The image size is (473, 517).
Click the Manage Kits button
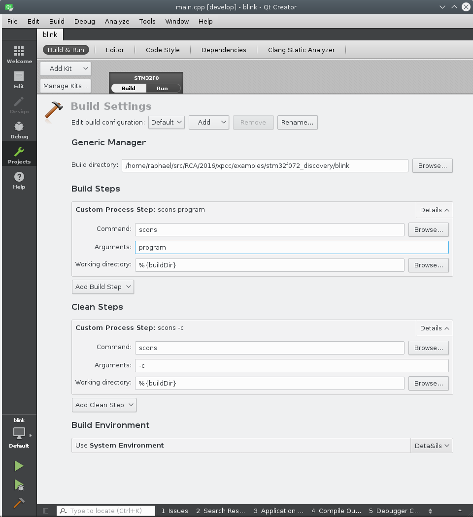(x=66, y=86)
